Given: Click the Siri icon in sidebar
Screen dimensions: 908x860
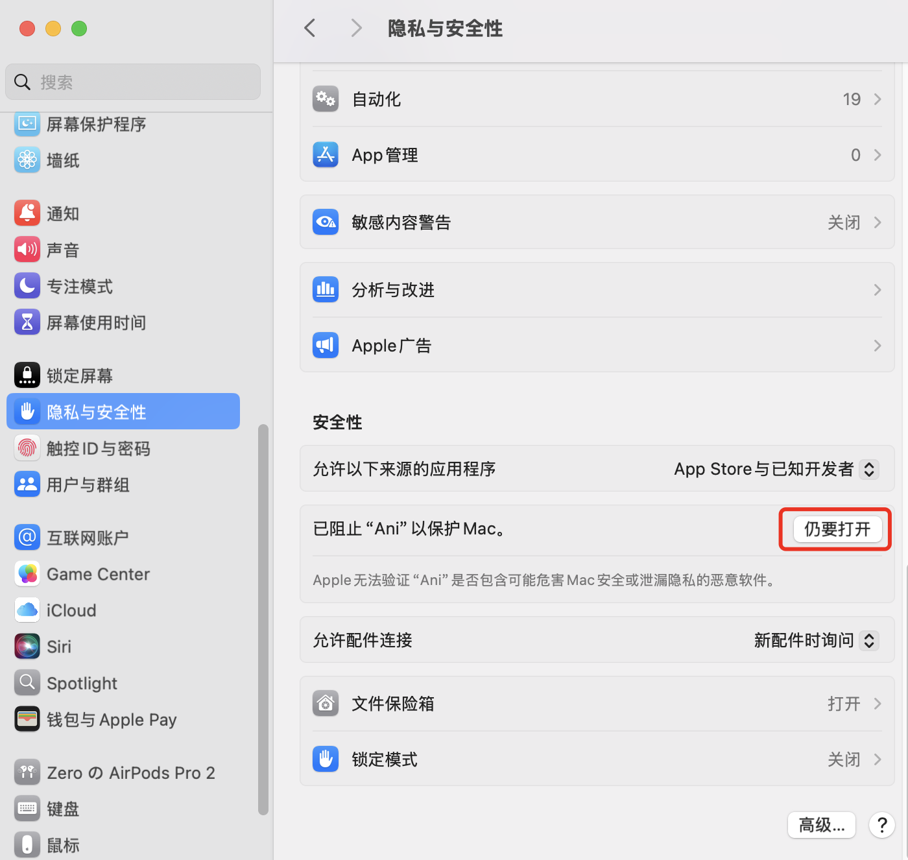Looking at the screenshot, I should tap(27, 647).
